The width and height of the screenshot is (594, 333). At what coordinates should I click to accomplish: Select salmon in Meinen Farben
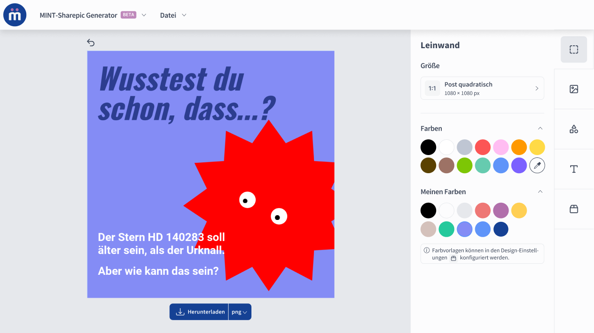click(483, 210)
